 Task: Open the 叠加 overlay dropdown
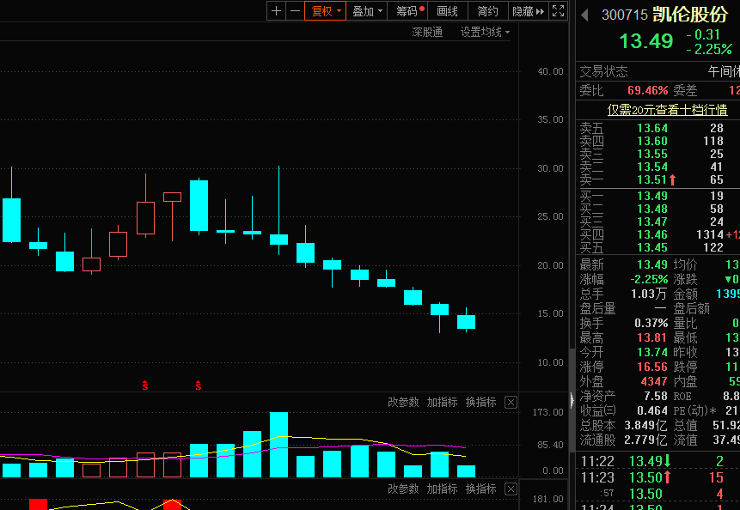click(x=368, y=11)
